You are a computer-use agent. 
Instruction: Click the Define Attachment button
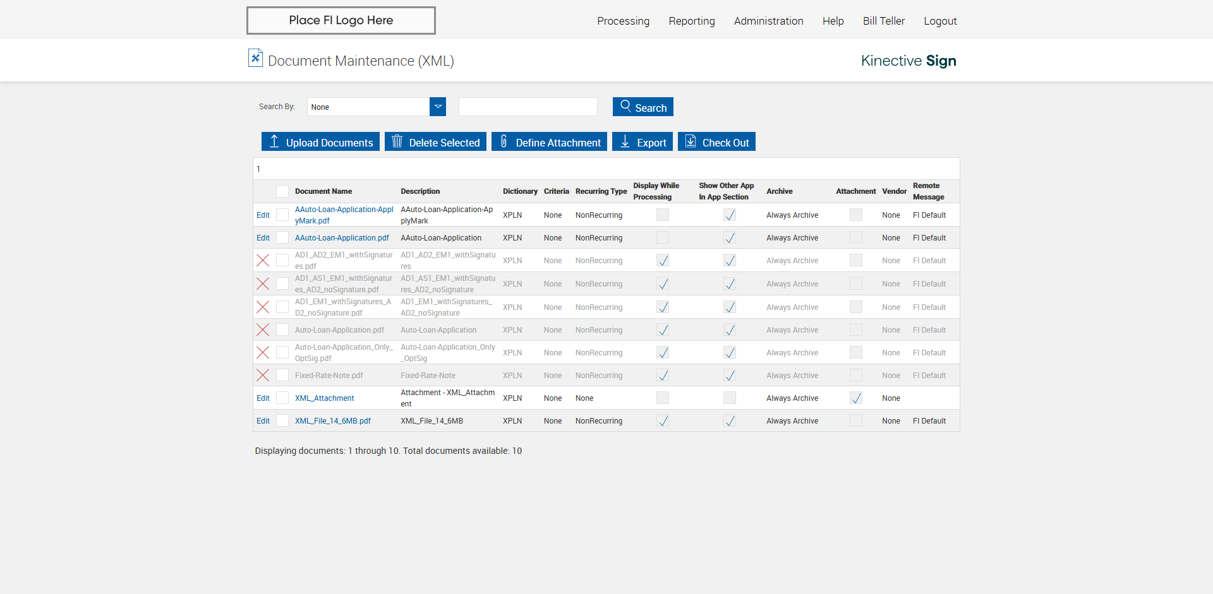[x=549, y=142]
